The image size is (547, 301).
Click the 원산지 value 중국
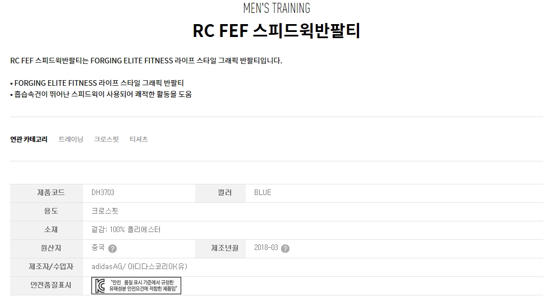(x=98, y=248)
